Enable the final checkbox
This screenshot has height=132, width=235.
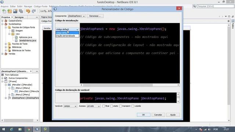click(104, 106)
